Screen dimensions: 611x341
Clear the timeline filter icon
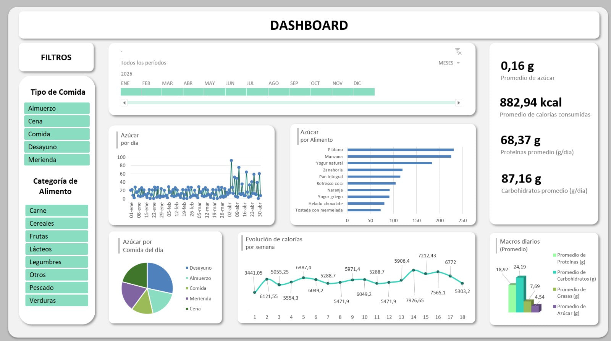[458, 51]
